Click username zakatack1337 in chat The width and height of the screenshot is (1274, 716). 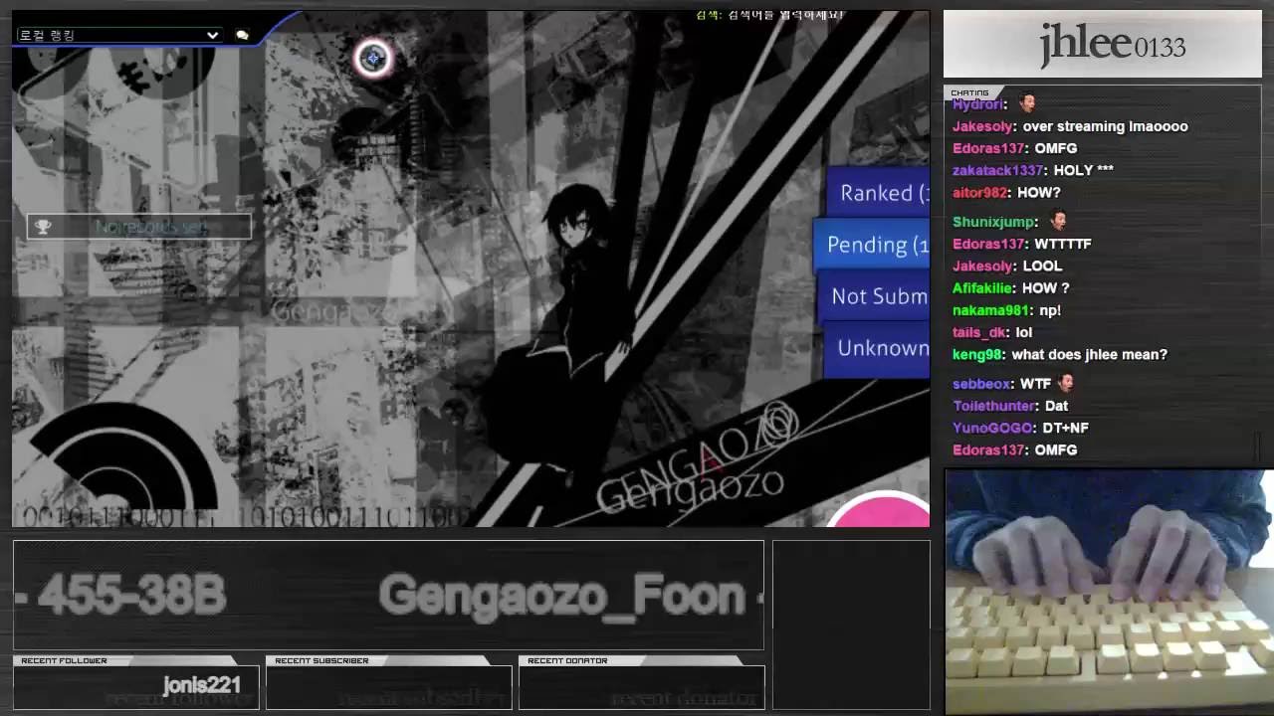tap(997, 170)
